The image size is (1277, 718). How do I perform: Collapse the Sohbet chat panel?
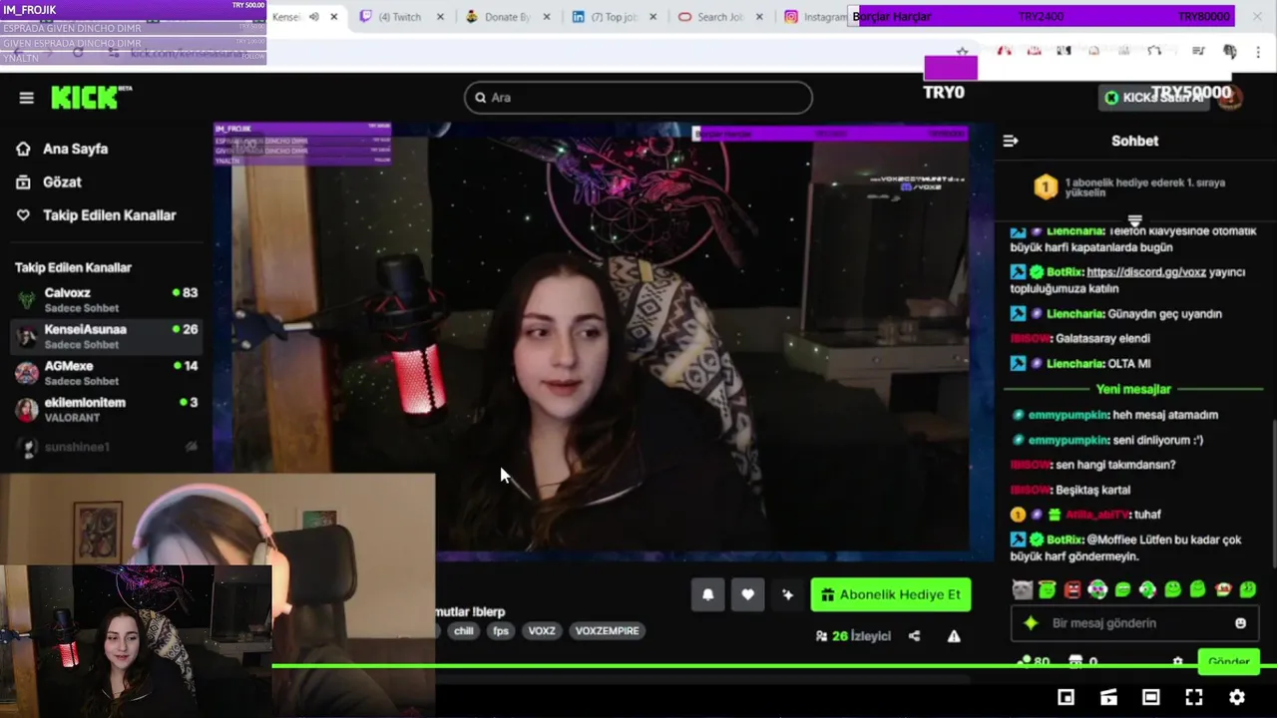point(1011,141)
